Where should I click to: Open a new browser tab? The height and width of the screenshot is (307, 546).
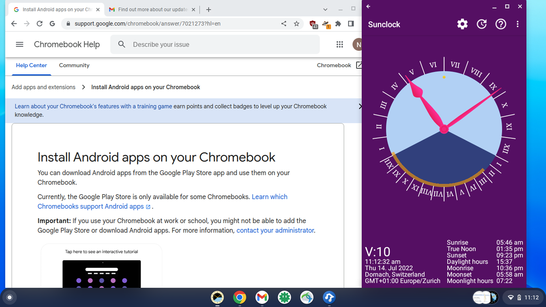[x=208, y=9]
